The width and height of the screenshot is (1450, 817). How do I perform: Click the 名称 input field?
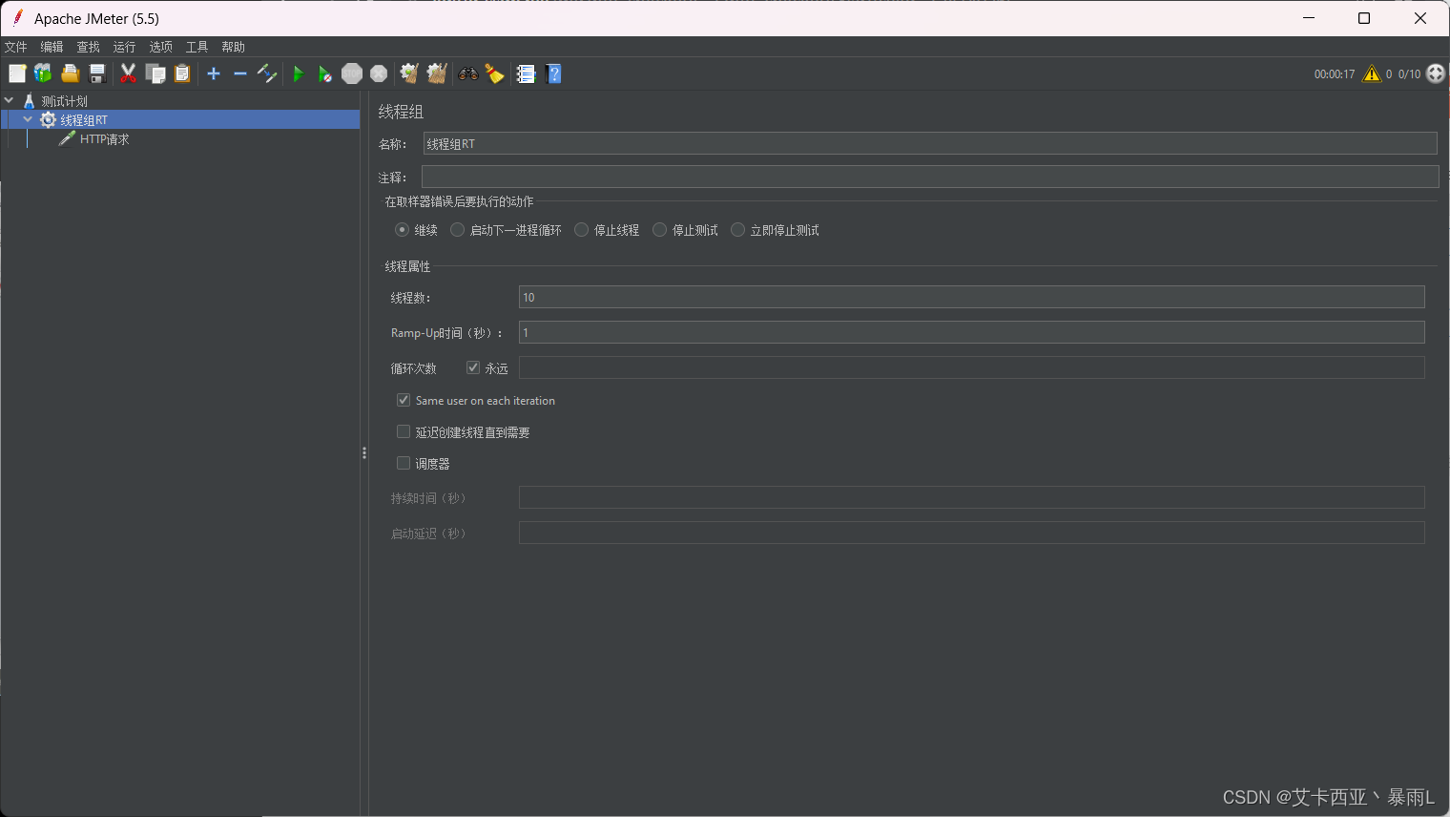point(930,143)
